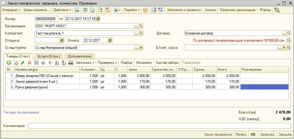Image resolution: width=294 pixels, height=139 pixels.
Task: Click the green add row icon
Action: (9, 63)
